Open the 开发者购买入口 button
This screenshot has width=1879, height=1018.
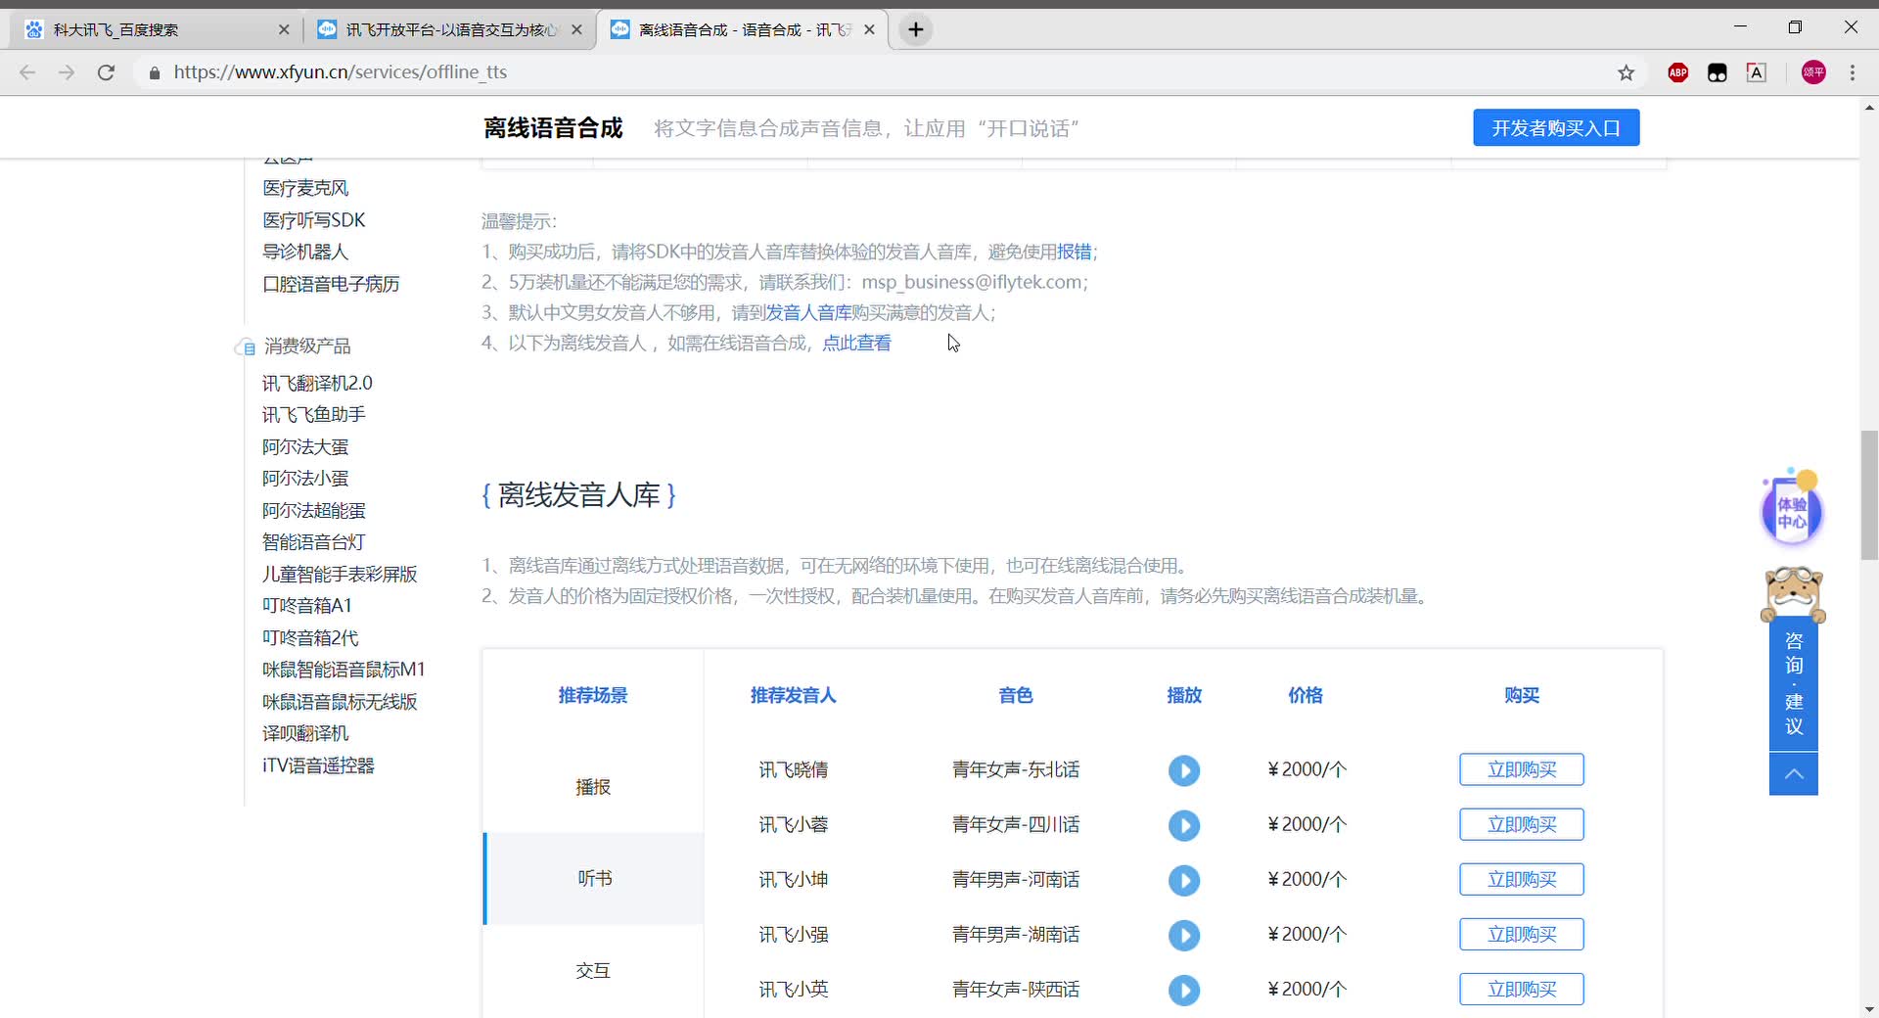(x=1555, y=128)
